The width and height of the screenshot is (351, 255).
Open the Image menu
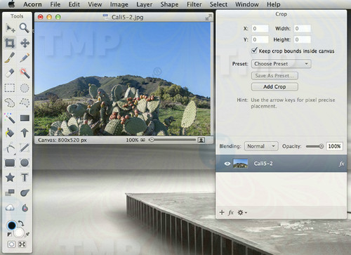tap(119, 4)
